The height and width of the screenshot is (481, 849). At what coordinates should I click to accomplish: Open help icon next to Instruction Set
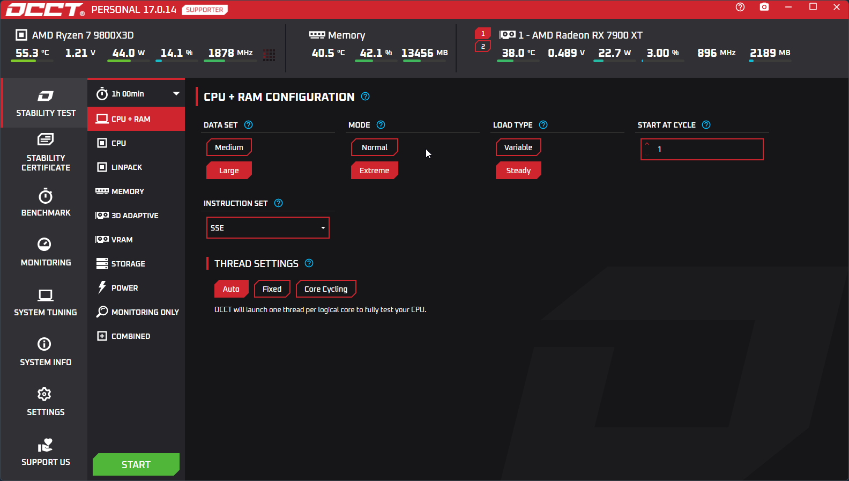278,203
